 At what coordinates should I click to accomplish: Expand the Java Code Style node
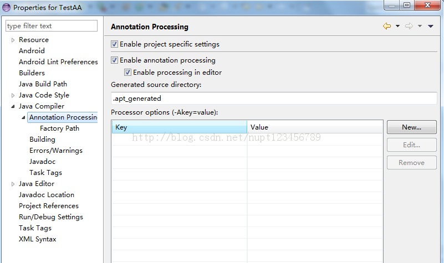pyautogui.click(x=13, y=96)
